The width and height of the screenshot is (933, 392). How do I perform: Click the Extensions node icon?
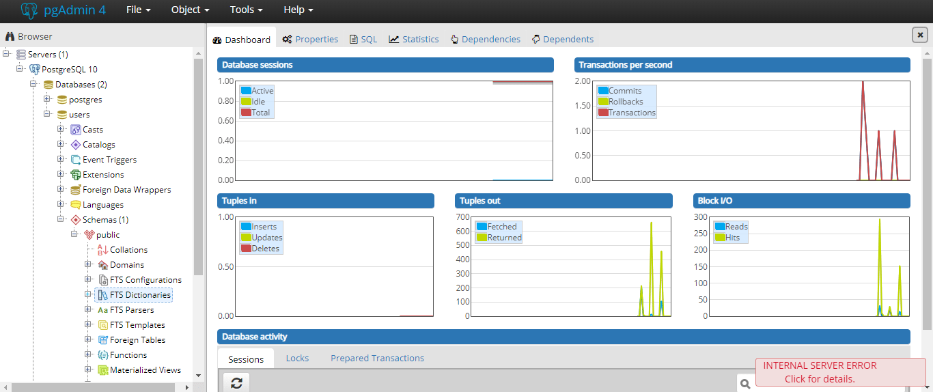click(x=76, y=175)
